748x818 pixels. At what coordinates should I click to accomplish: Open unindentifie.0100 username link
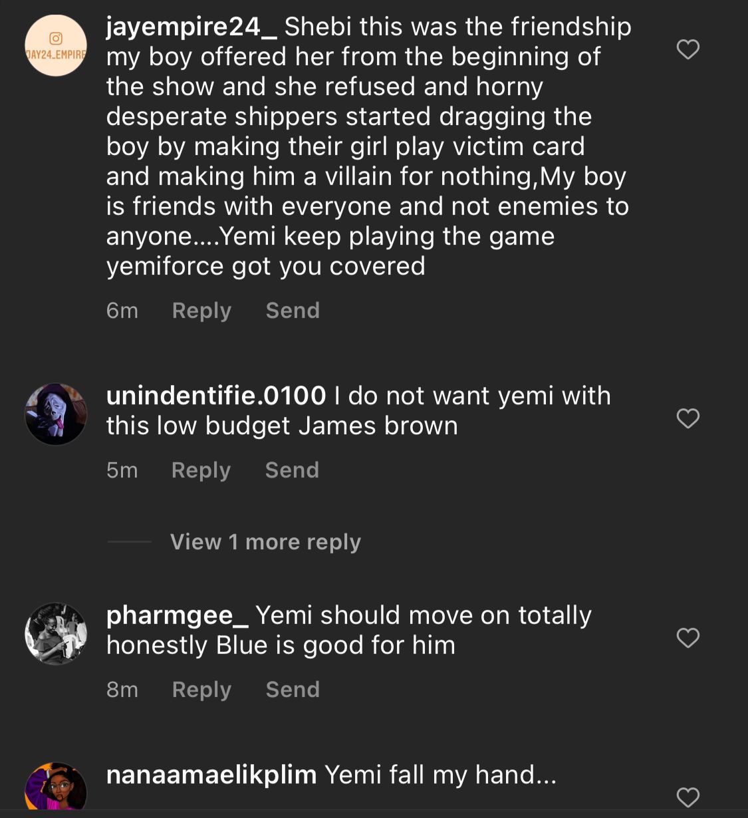coord(216,396)
